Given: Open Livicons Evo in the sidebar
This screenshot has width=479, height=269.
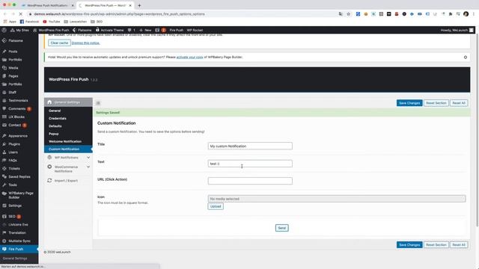Looking at the screenshot, I should click(19, 224).
